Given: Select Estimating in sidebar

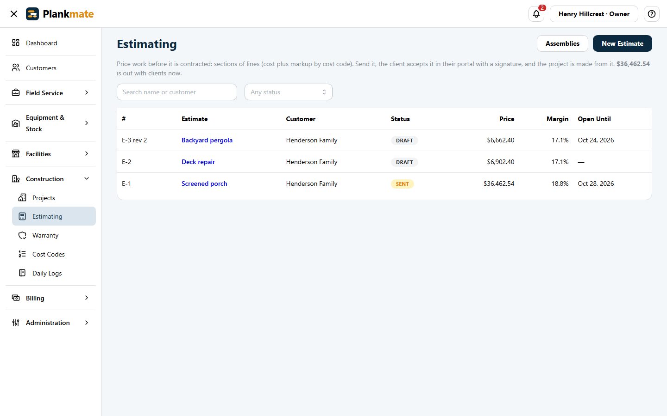Looking at the screenshot, I should 54,216.
